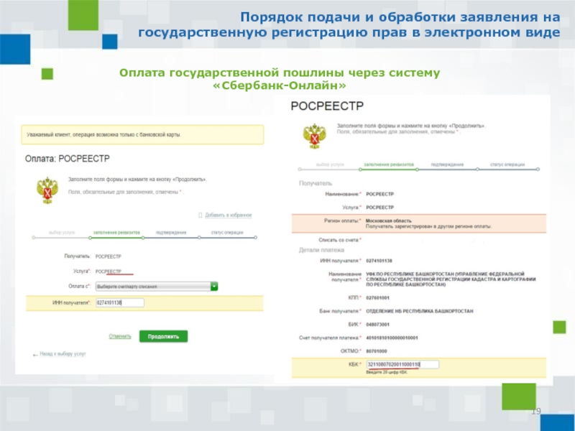Click the КПП value 027601001
Screen dimensions: 575x431
378,298
